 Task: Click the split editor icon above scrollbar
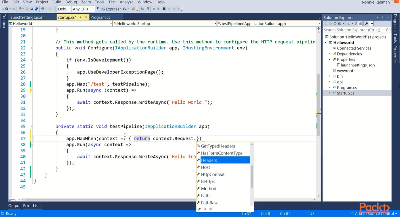pos(318,29)
